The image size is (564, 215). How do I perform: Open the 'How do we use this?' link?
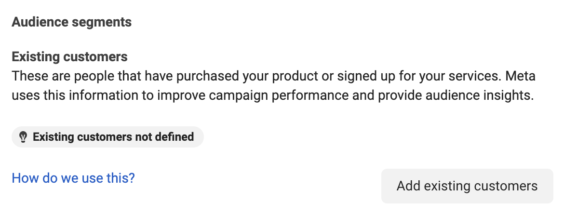(73, 177)
